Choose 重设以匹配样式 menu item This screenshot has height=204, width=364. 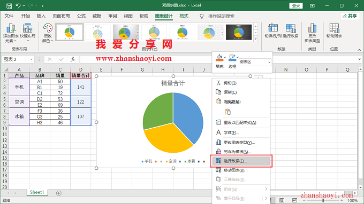click(241, 122)
